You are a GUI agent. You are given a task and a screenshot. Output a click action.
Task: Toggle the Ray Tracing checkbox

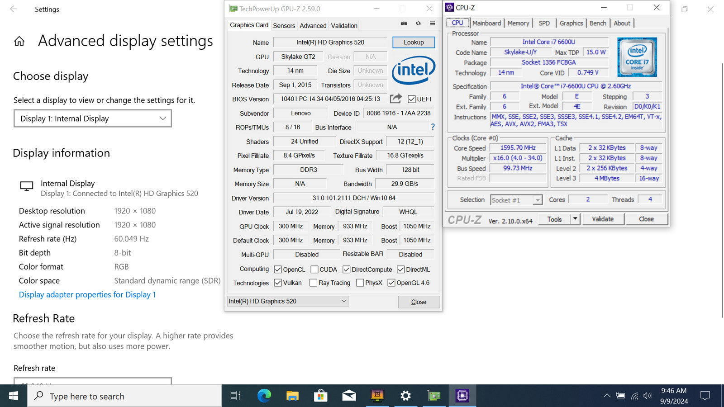pyautogui.click(x=313, y=283)
